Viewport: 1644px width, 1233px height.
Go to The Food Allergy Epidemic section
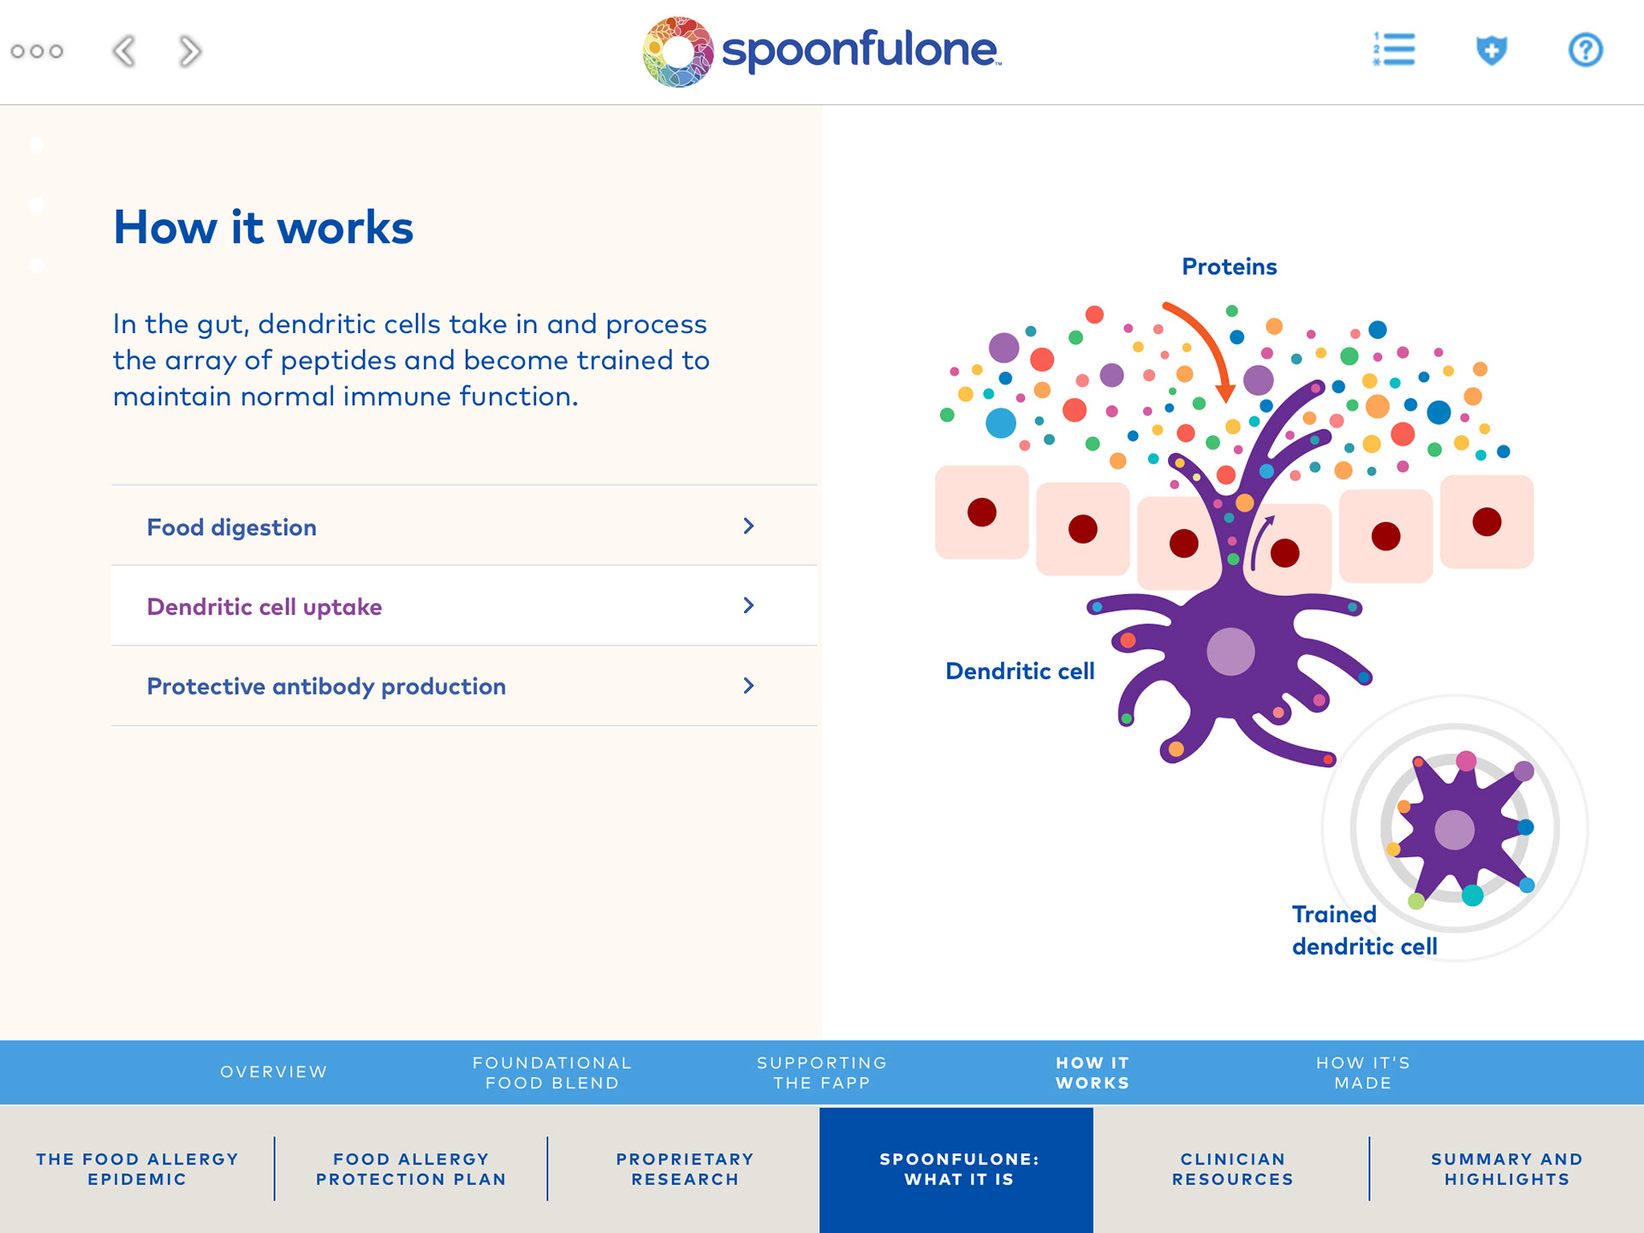click(137, 1169)
